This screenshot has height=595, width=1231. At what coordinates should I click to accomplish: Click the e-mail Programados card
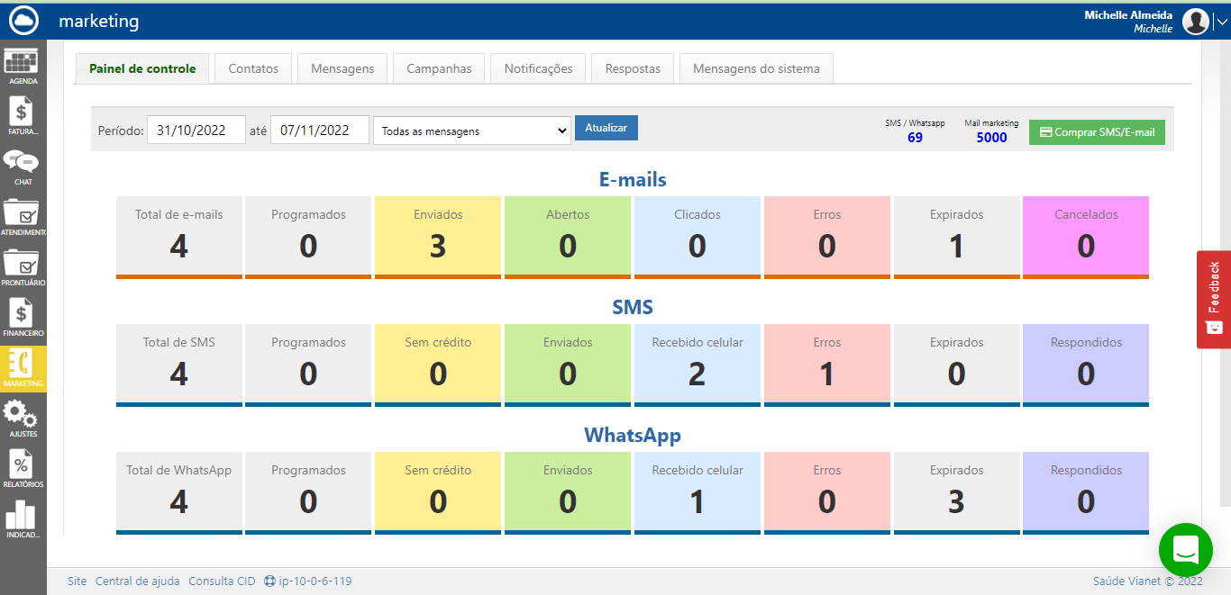(308, 238)
